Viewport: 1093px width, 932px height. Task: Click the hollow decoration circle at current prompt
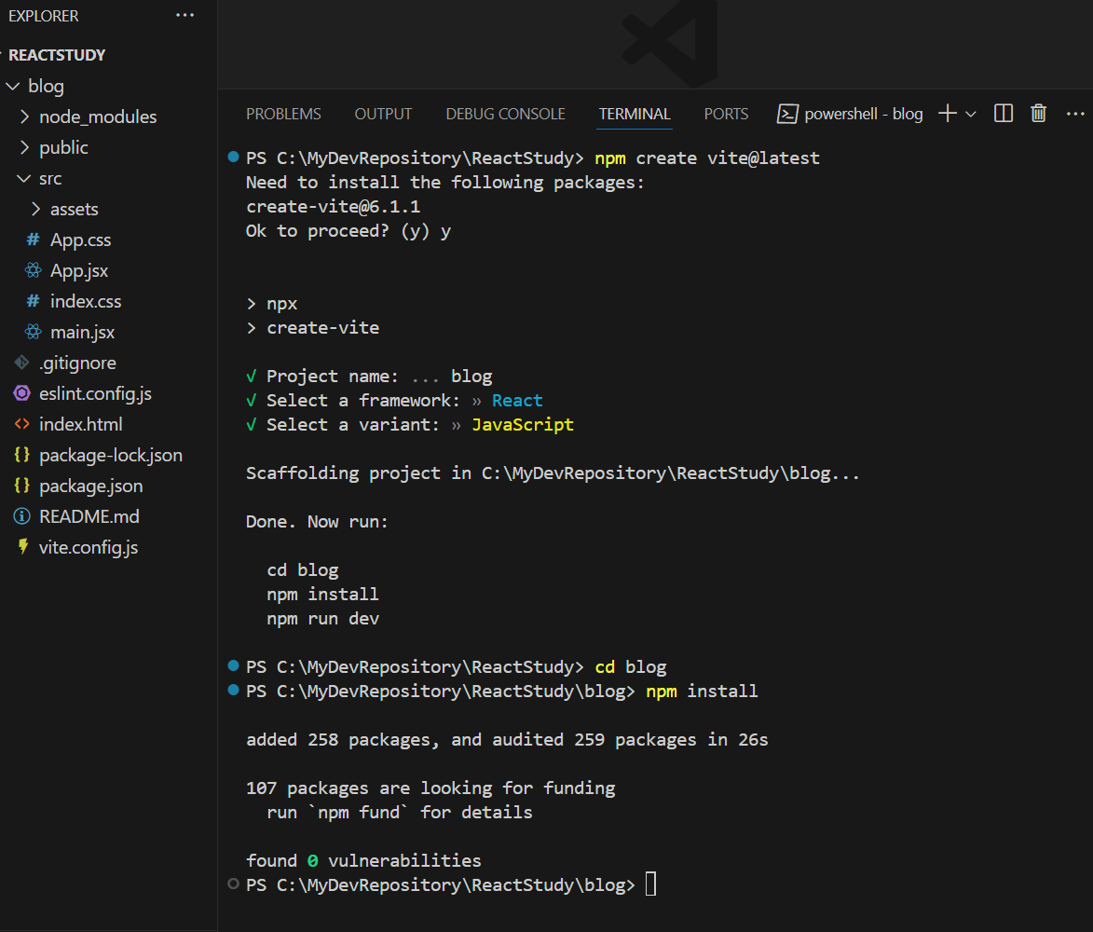(234, 884)
